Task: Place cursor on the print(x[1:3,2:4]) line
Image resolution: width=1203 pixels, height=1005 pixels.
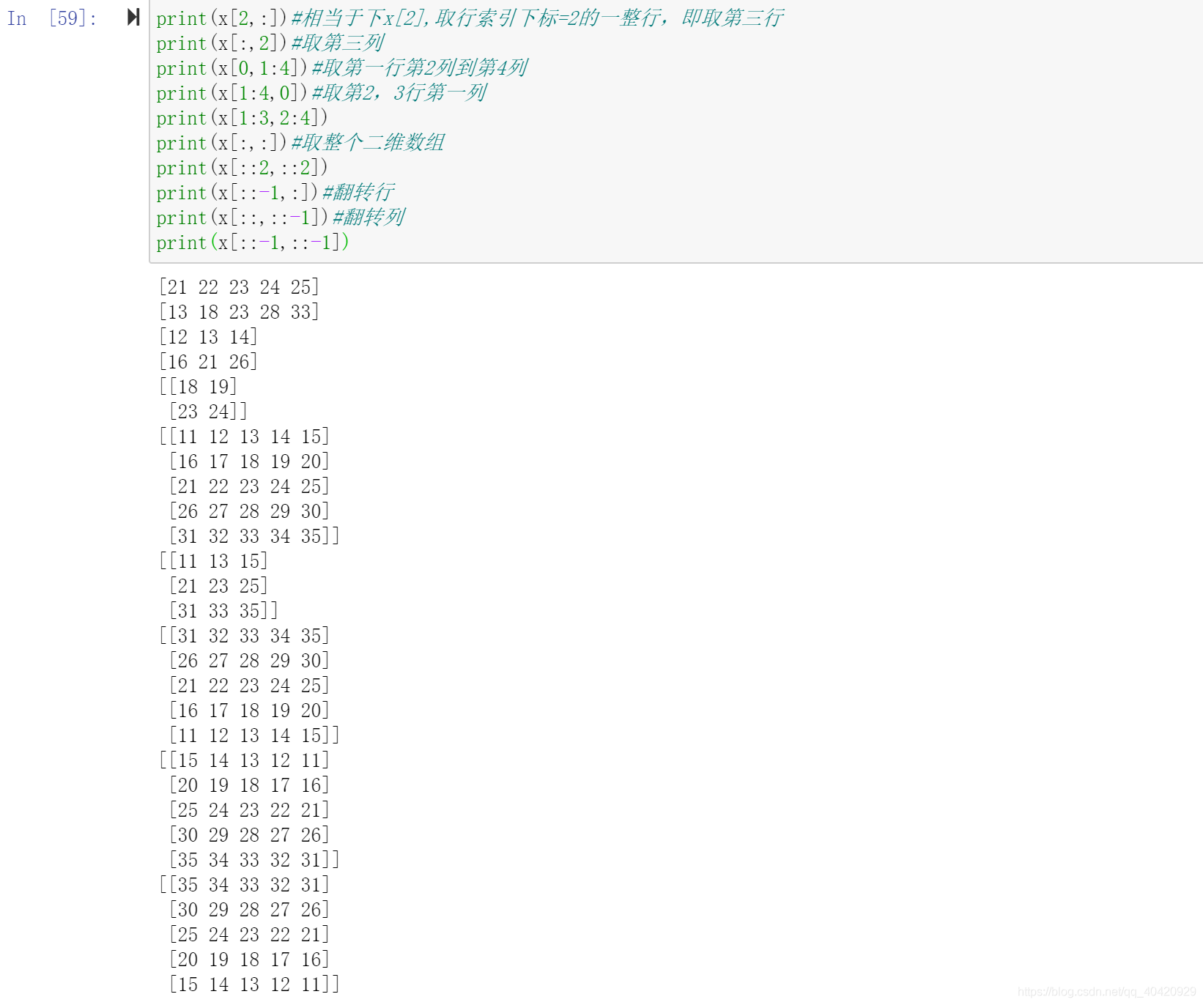Action: coord(242,118)
